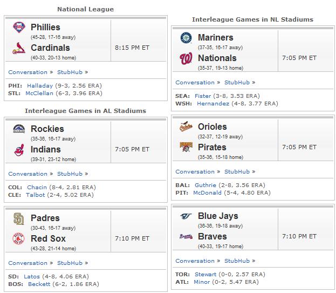This screenshot has height=293, width=336.
Task: Select pitcher Guthrie's profile link
Action: 205,185
